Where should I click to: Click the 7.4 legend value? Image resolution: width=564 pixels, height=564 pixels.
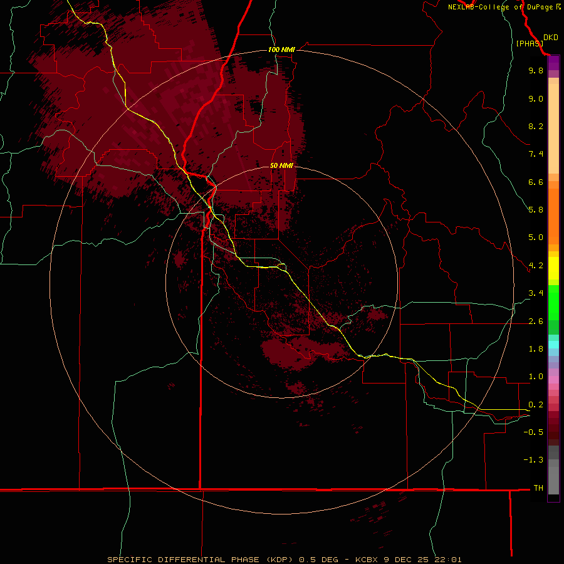[536, 154]
